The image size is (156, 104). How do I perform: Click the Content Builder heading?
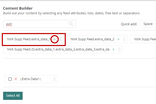coord(18,8)
